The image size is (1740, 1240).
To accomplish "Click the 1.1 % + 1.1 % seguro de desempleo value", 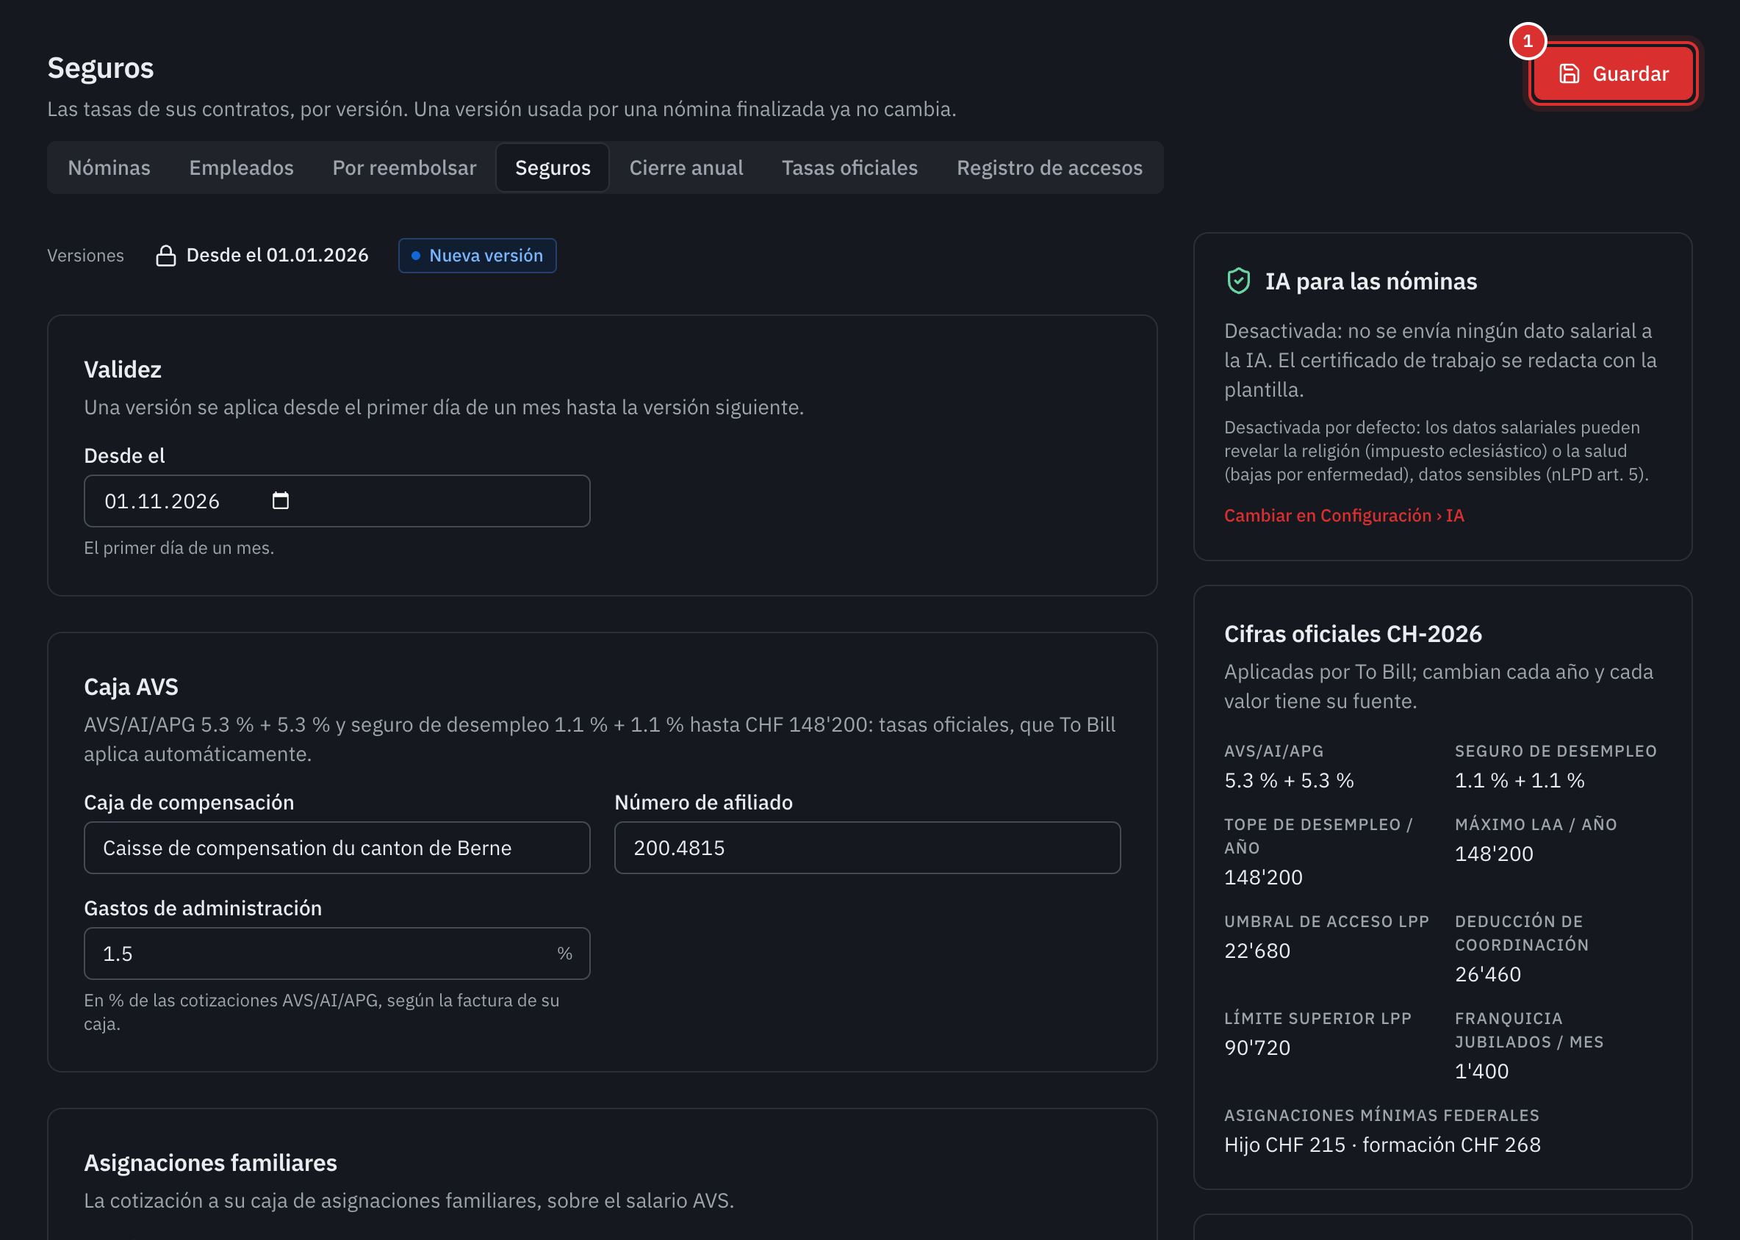I will pos(1520,780).
